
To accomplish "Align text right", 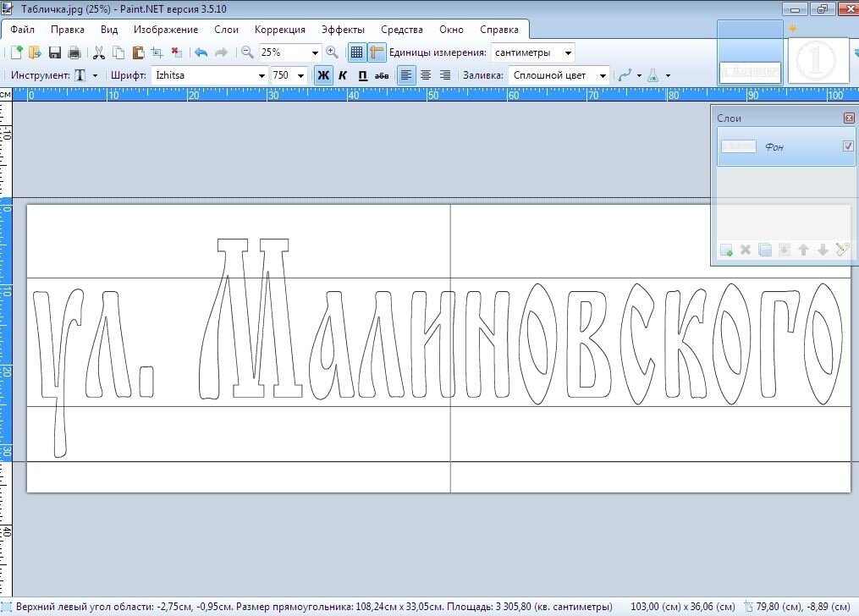I will [x=445, y=75].
